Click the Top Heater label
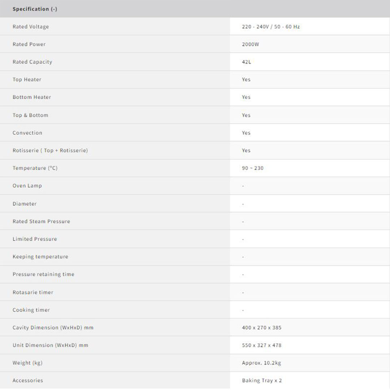The image size is (390, 390). [x=27, y=79]
